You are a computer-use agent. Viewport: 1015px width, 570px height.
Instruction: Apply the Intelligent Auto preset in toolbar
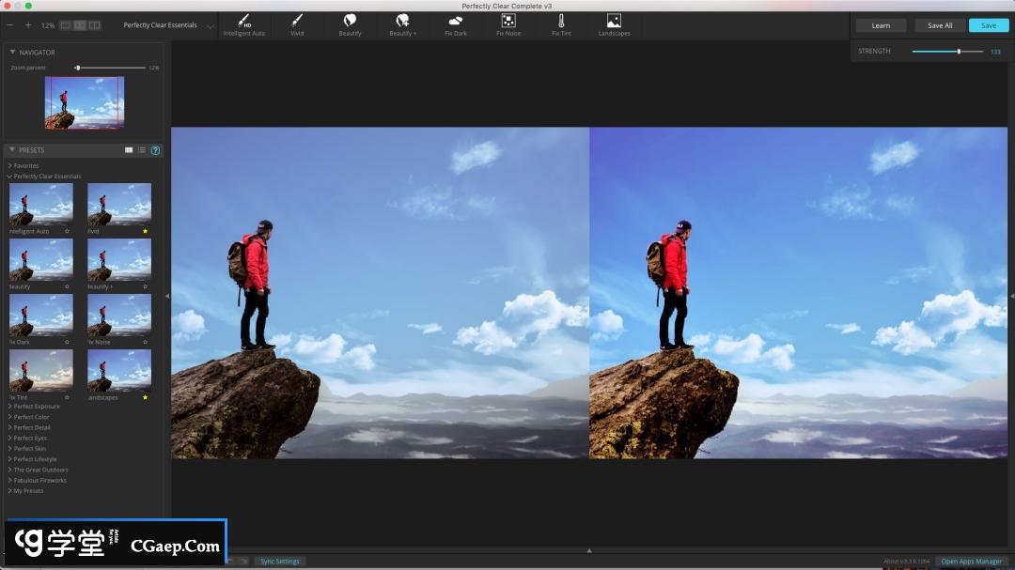[x=244, y=23]
